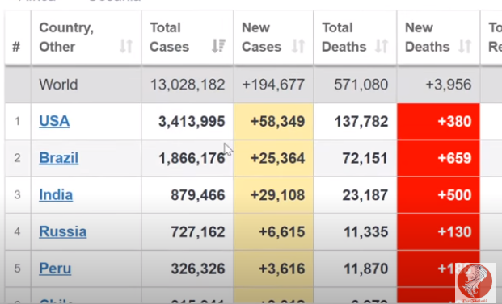The image size is (502, 304).
Task: Select Russia new deaths +130
Action: click(454, 231)
